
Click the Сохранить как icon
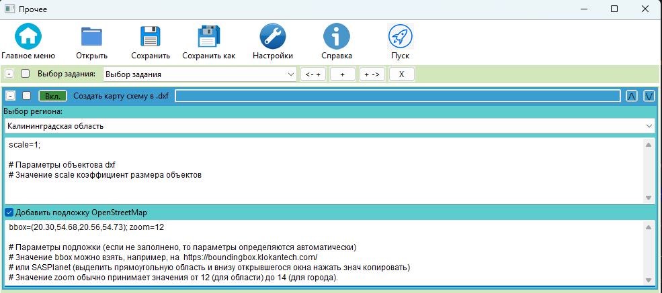click(208, 36)
